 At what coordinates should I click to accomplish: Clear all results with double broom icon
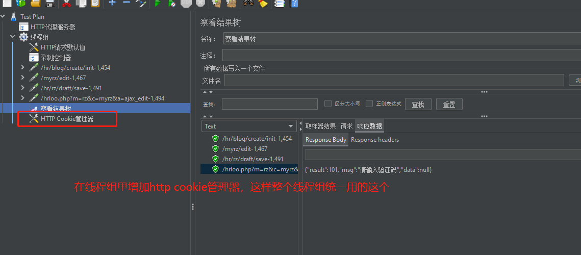tap(231, 3)
